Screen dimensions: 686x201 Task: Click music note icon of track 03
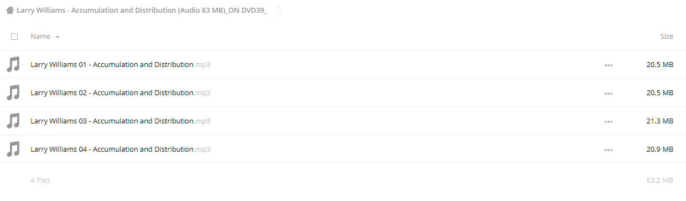(13, 121)
